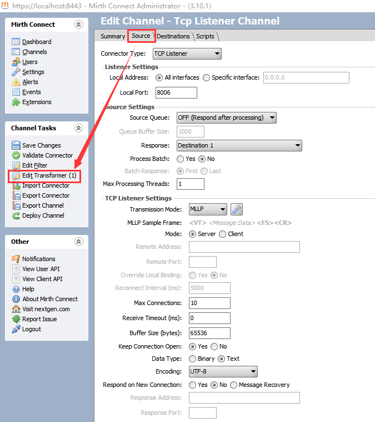The image size is (375, 422).
Task: Switch to the Source tab
Action: click(141, 36)
